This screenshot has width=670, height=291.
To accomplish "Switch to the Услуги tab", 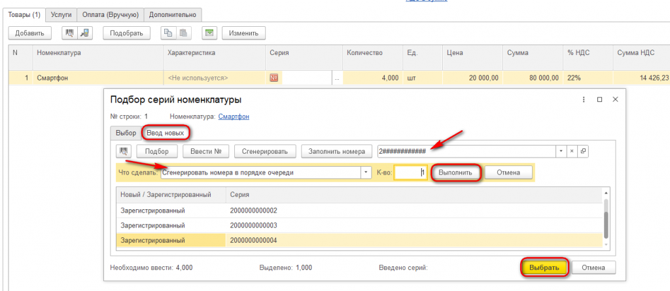I will 61,14.
